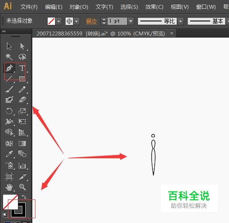Open the fill swatch dropdown arrow

59,21
